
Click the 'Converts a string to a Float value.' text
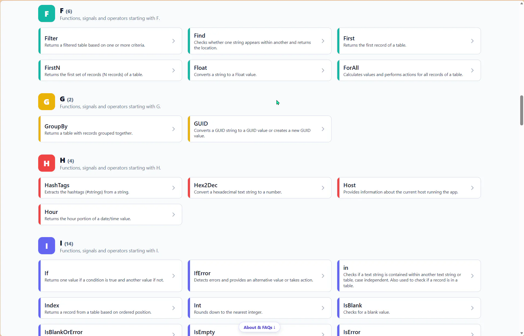pyautogui.click(x=225, y=75)
